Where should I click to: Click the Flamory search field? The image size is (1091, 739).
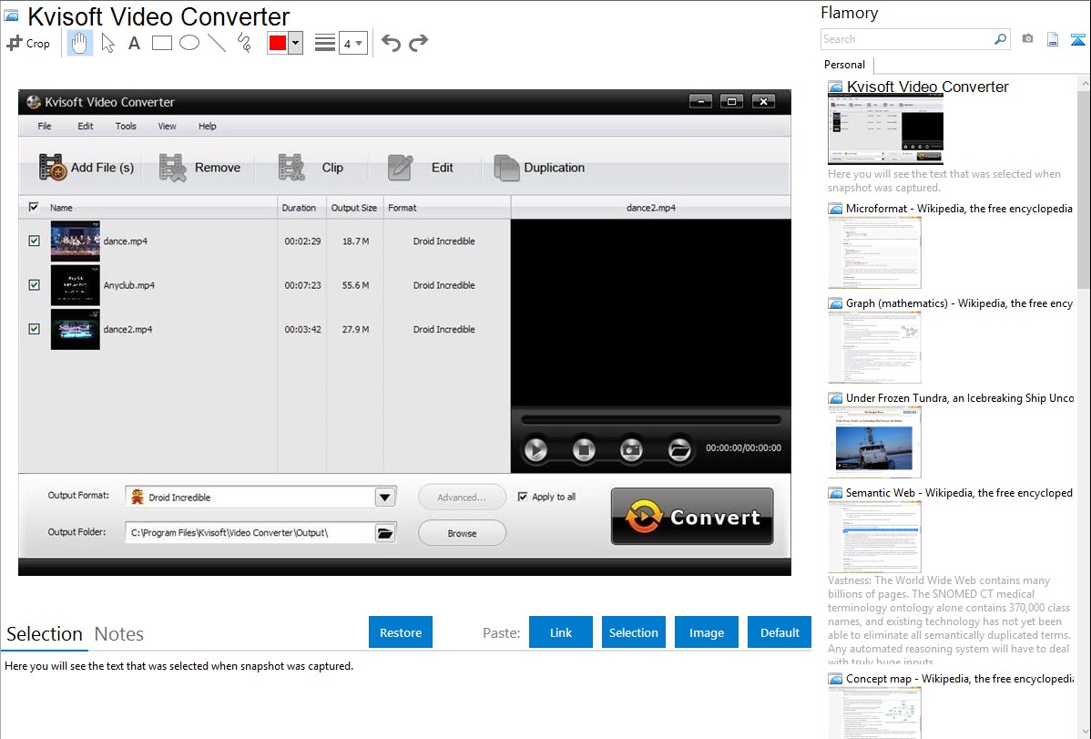(x=906, y=39)
